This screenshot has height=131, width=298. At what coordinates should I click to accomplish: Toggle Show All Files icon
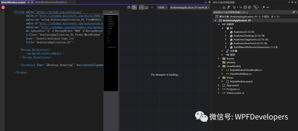[249, 7]
